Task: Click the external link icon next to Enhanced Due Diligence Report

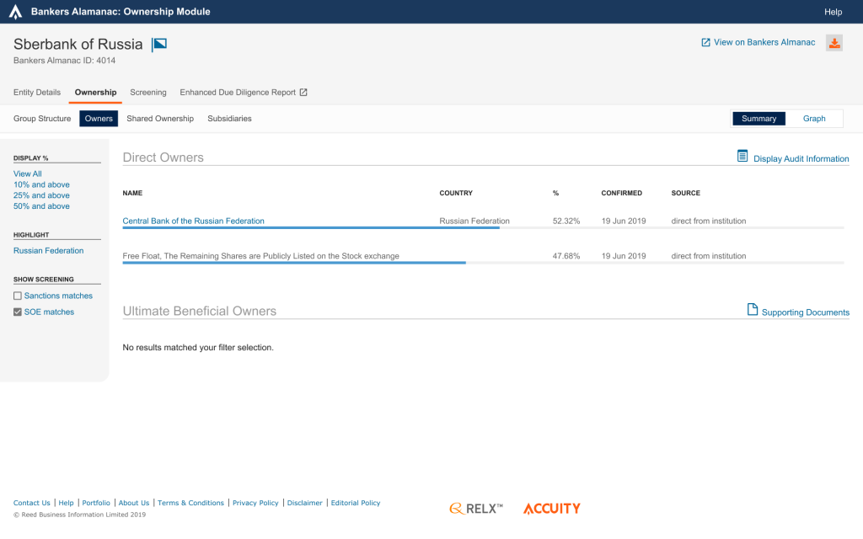Action: click(x=303, y=93)
